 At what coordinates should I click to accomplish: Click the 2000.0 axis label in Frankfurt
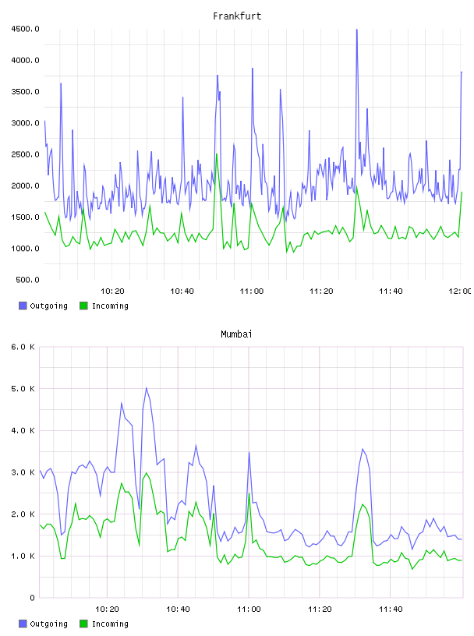click(x=25, y=185)
